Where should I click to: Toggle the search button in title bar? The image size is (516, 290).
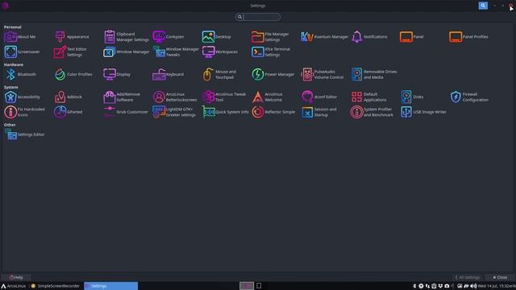click(483, 6)
